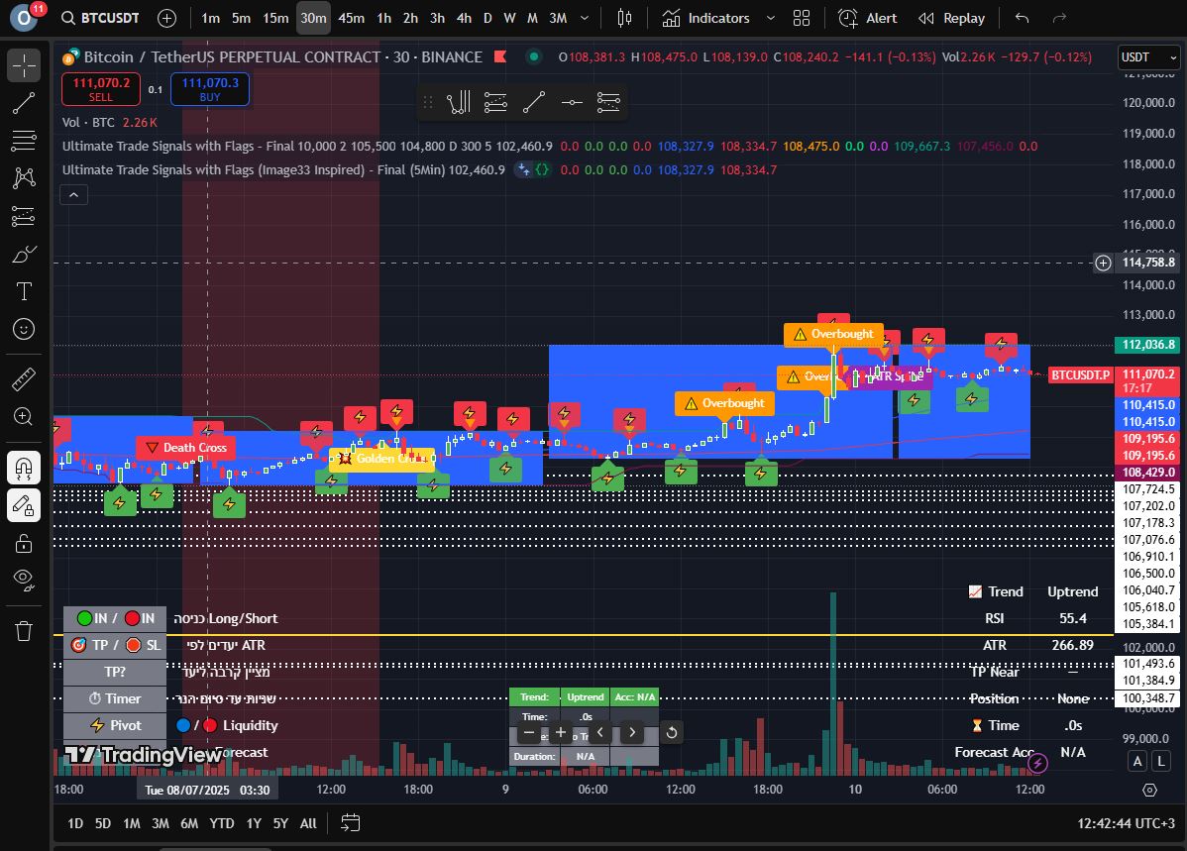Toggle log scale with the L button
Image resolution: width=1187 pixels, height=851 pixels.
point(1161,762)
